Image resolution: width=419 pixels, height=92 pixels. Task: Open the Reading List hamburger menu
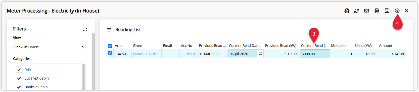click(x=109, y=30)
